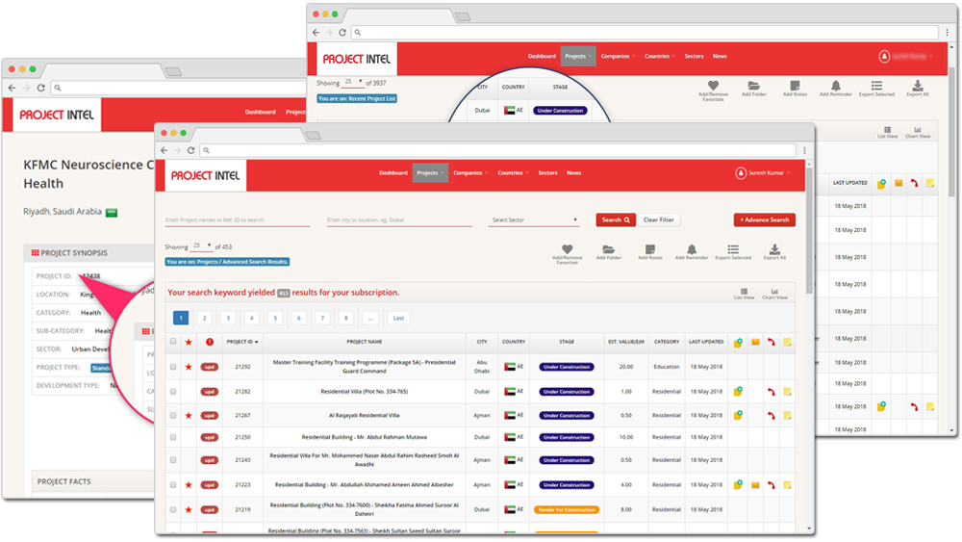Click the Advance Search button
This screenshot has width=962, height=542.
(765, 219)
